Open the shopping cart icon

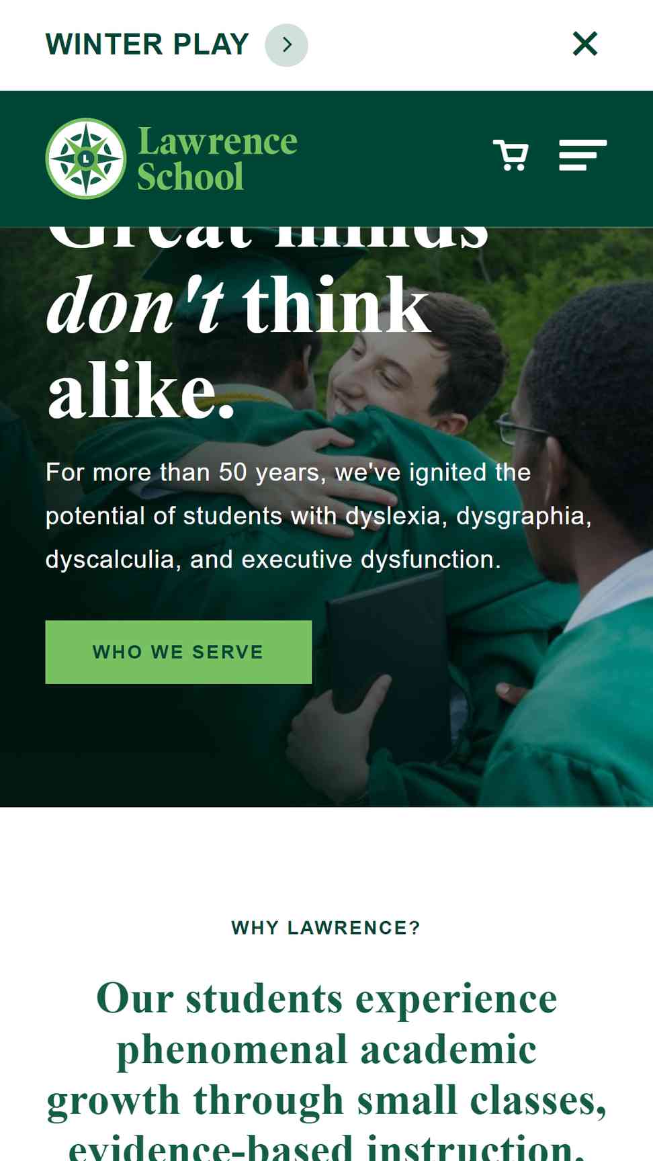tap(511, 155)
